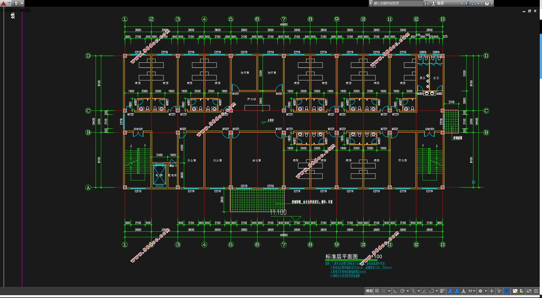
Task: Toggle auto-add annotation scales icon
Action: pos(457,291)
